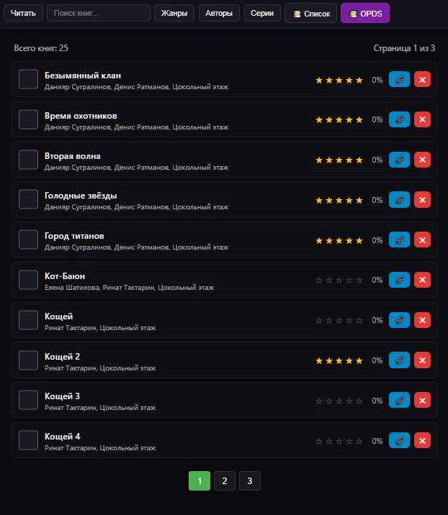This screenshot has width=448, height=515.
Task: Delete the book Время охотников
Action: (422, 119)
